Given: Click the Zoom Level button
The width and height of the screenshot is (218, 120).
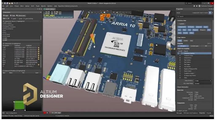Looking at the screenshot, I should [x=21, y=16].
